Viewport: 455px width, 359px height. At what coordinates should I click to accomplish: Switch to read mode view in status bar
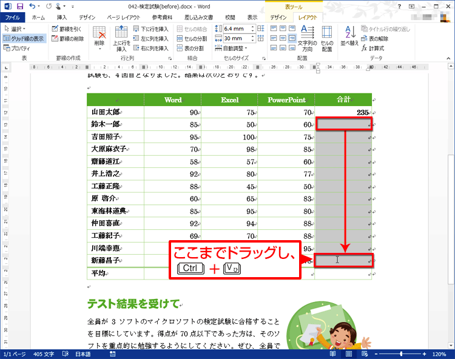click(332, 354)
